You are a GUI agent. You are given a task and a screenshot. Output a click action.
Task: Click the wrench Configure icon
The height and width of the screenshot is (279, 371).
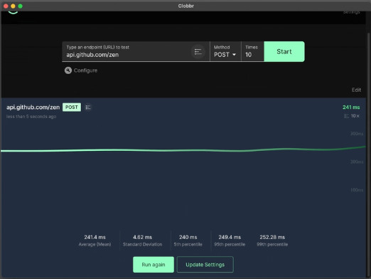tap(68, 70)
